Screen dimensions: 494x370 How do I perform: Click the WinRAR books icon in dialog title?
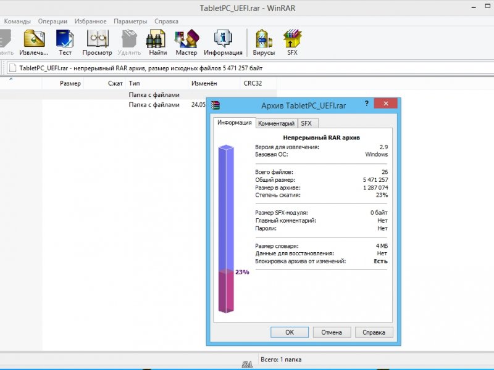point(216,105)
